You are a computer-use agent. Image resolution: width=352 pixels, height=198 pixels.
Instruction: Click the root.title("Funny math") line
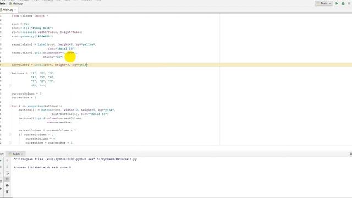[32, 28]
